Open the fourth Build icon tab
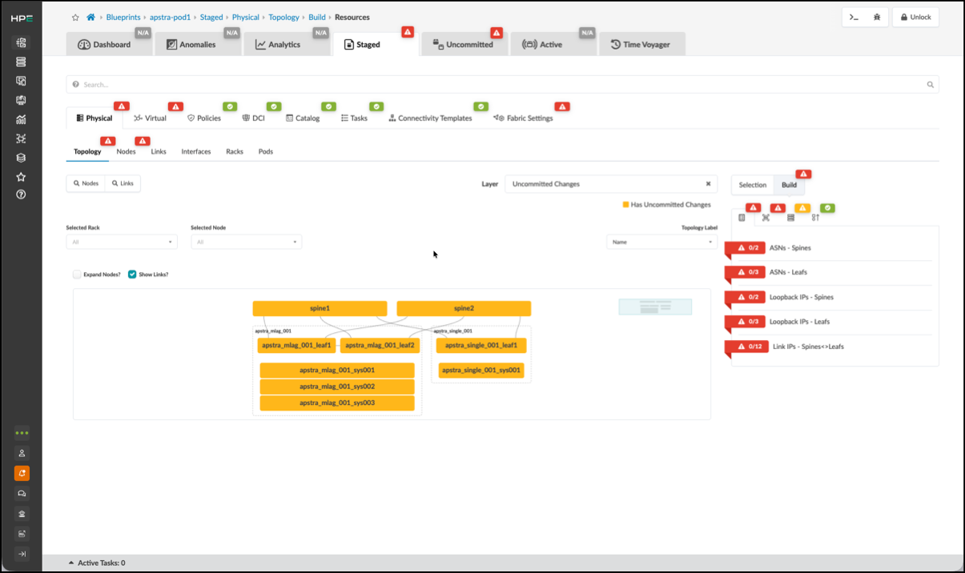The width and height of the screenshot is (965, 573). point(815,218)
